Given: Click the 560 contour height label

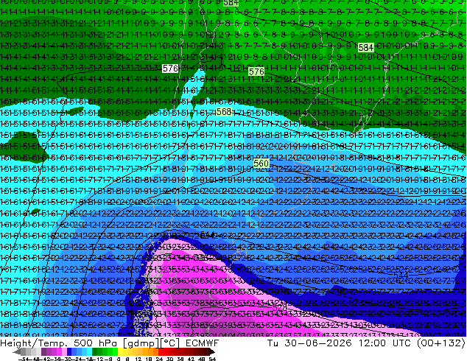Looking at the screenshot, I should click(x=261, y=164).
